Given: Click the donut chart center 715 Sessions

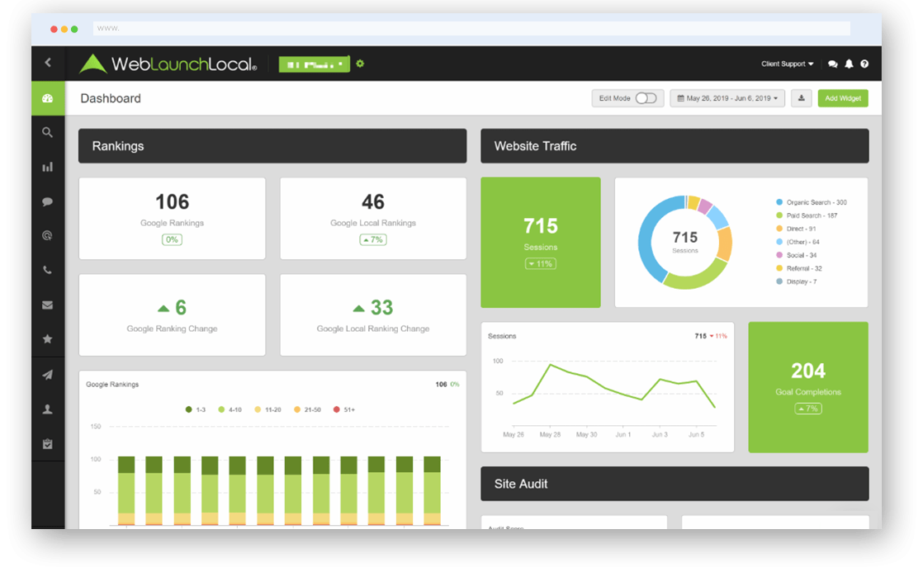Looking at the screenshot, I should pyautogui.click(x=685, y=241).
